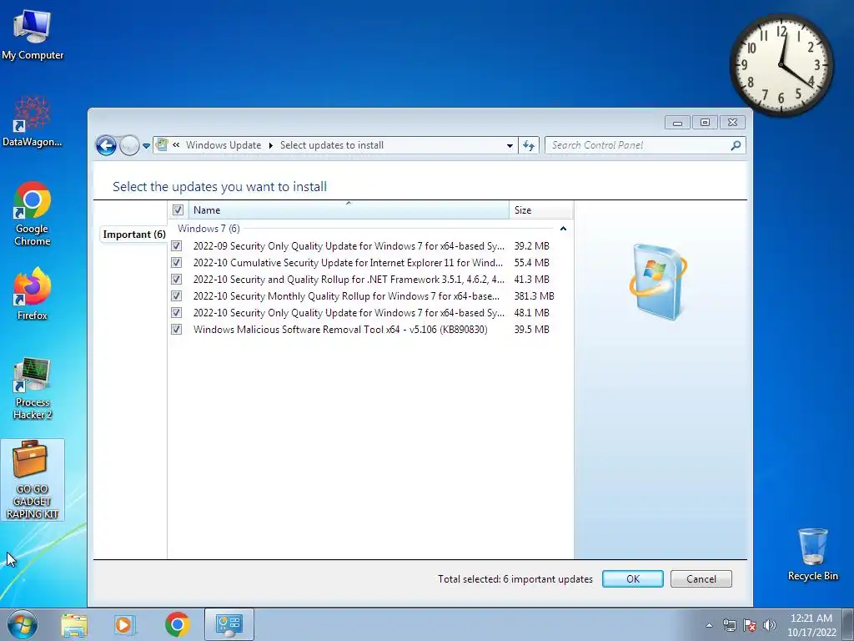This screenshot has height=641, width=854.
Task: Open breadcrumb arrow after Windows Update
Action: tap(271, 145)
